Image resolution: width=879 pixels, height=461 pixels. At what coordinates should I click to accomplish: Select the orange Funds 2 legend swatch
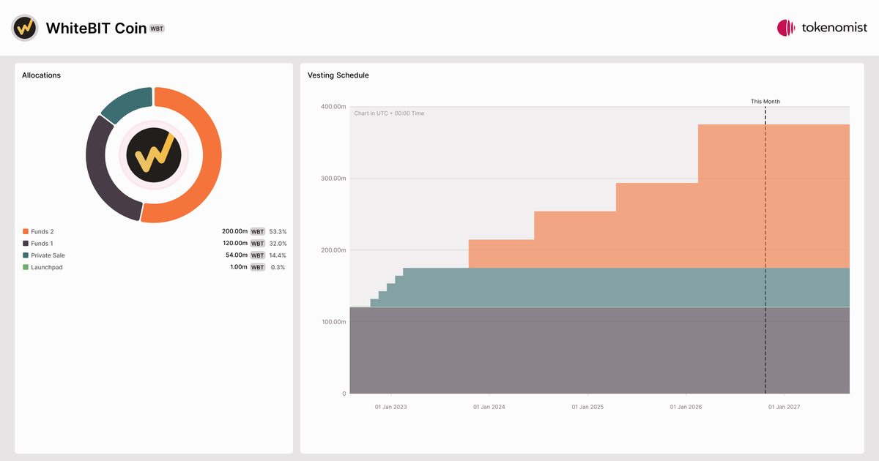pos(26,231)
